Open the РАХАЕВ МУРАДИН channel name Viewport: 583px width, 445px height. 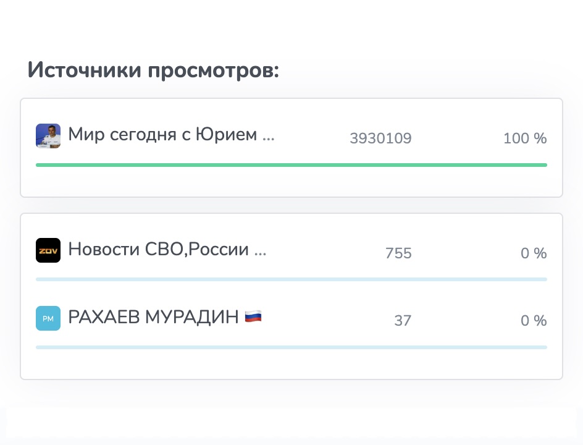(153, 318)
